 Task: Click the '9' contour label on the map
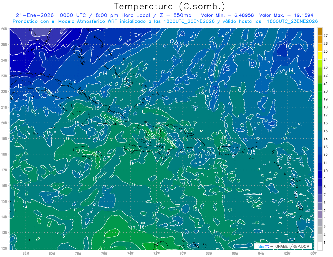coord(24,54)
